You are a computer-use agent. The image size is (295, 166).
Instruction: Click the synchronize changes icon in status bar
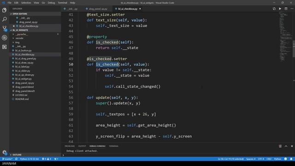(x=17, y=159)
